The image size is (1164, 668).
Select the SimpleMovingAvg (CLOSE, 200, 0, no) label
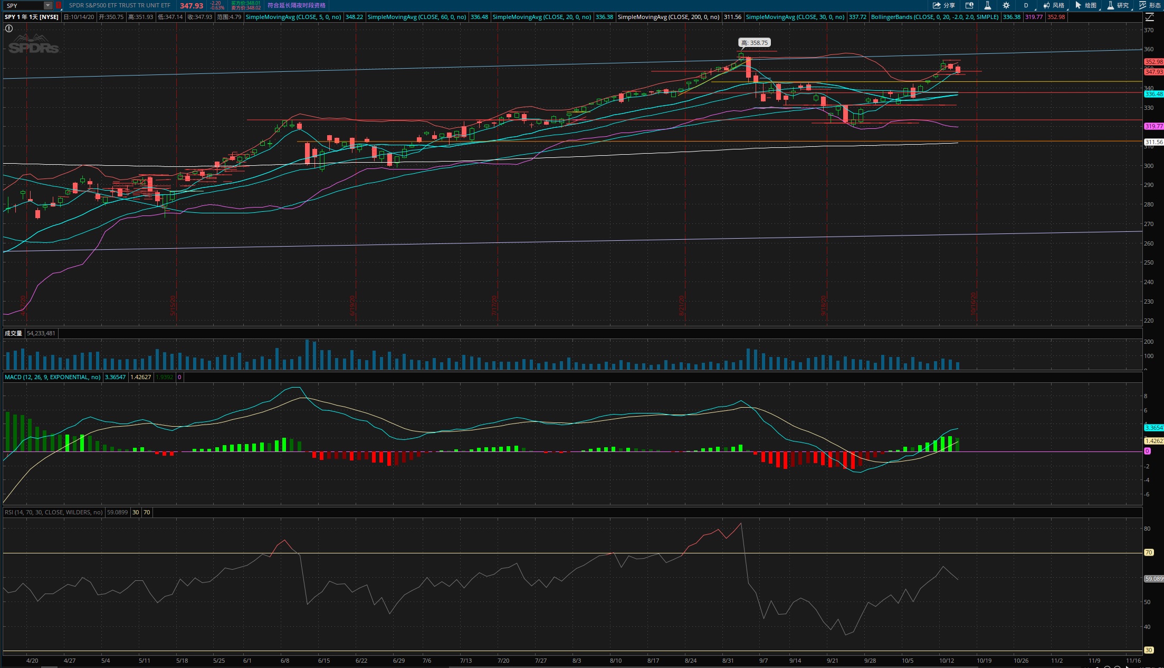(669, 17)
